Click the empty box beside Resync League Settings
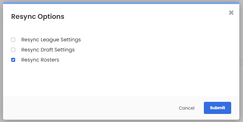 coord(13,40)
